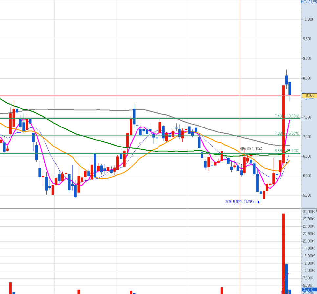Click the 30,000K volume axis label
Viewport: 317px width, 294px height.
[309, 212]
